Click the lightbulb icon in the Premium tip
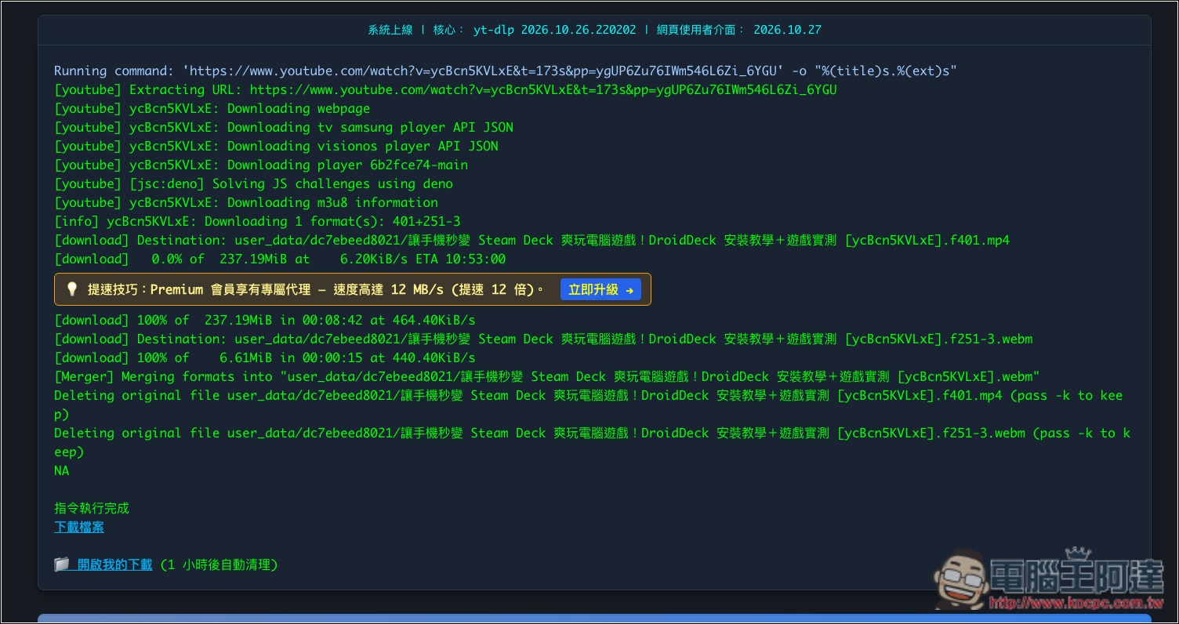1179x624 pixels. [71, 289]
